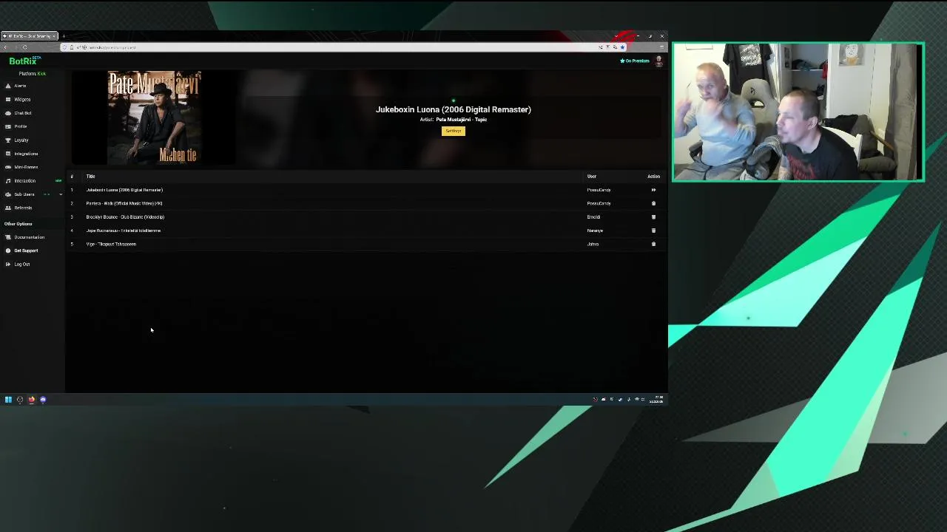This screenshot has height=532, width=947.
Task: Delete the Vige - Tikapuut Taivaaseen entry
Action: point(653,244)
